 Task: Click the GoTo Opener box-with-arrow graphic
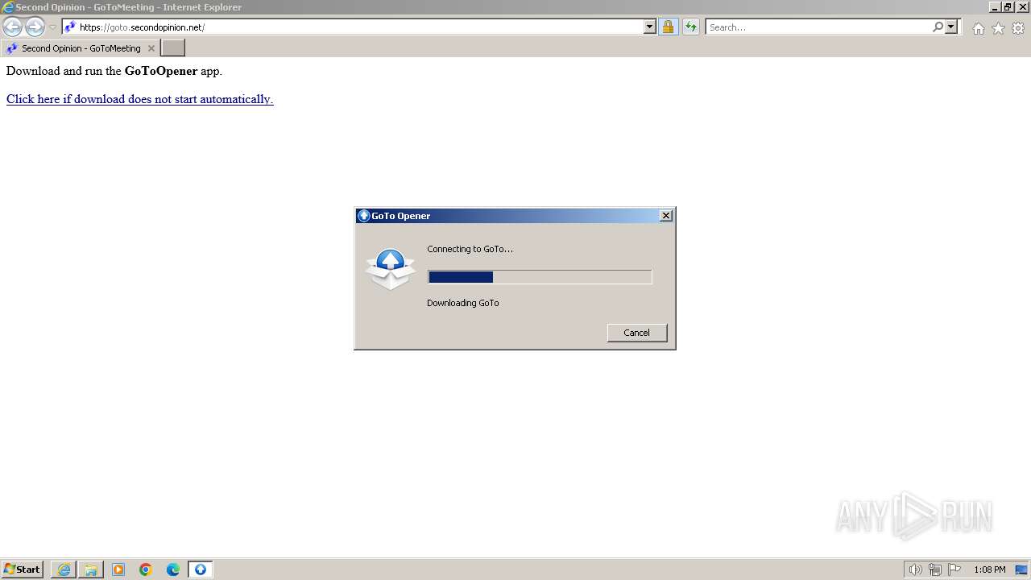[391, 269]
